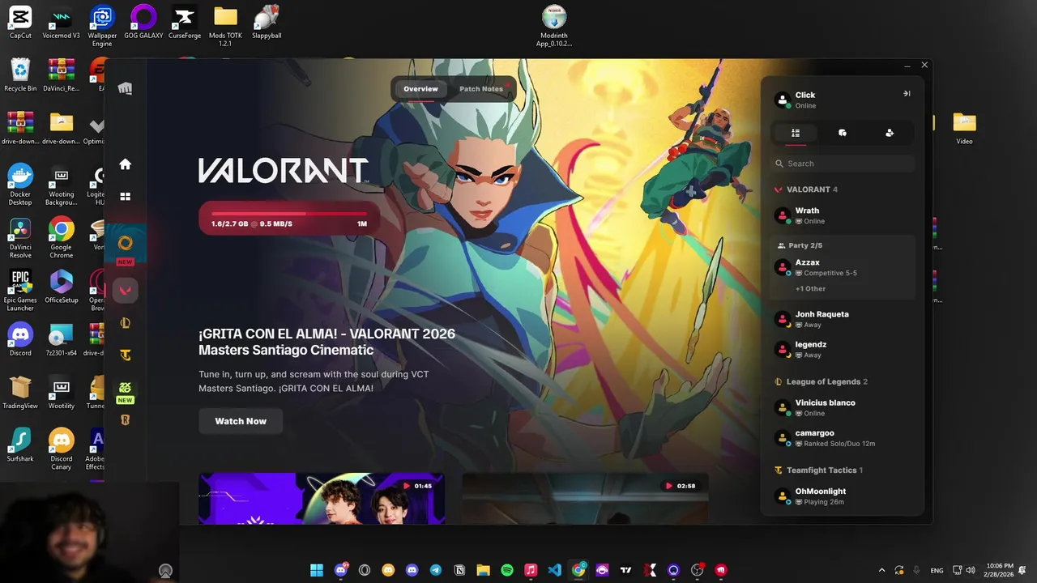Open TradingView desktop shortcut
Image resolution: width=1037 pixels, height=583 pixels.
tap(20, 392)
